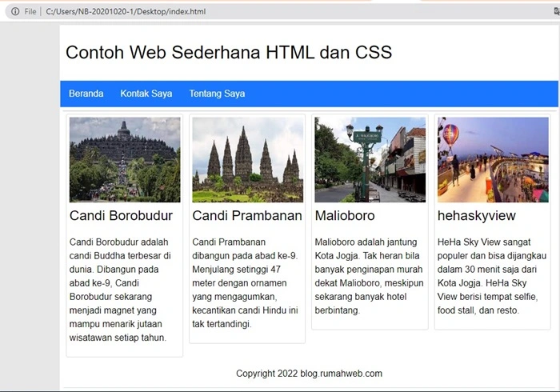Click the Prambanan description paragraph
This screenshot has width=560, height=392.
(245, 283)
